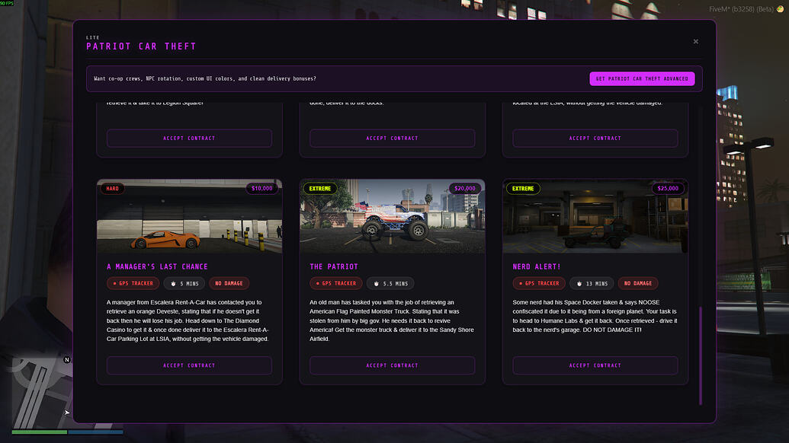
Task: Click the 5 MINS timer tag
Action: [x=184, y=283]
